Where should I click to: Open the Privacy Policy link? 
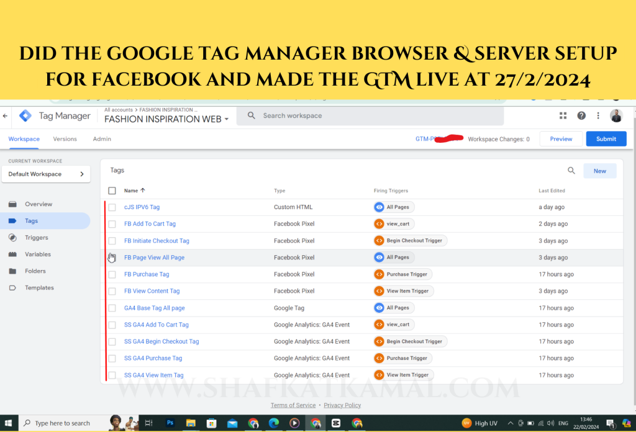342,405
